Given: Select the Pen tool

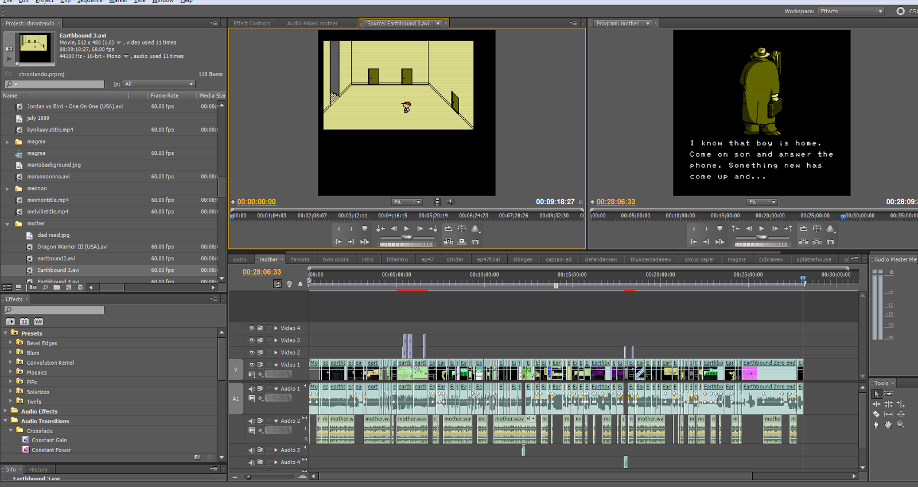Looking at the screenshot, I should tap(876, 424).
